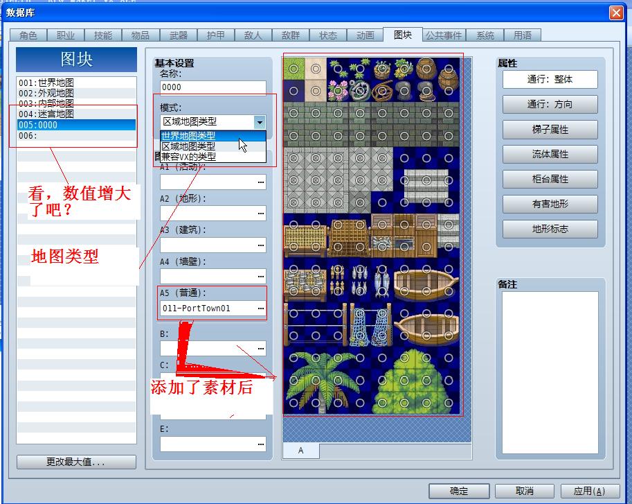Viewport: 632px width, 504px height.
Task: Open the A4 (墙壁) graphic picker ellipsis
Action: (x=261, y=277)
